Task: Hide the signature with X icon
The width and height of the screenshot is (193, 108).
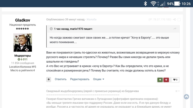Action: pyautogui.click(x=176, y=91)
